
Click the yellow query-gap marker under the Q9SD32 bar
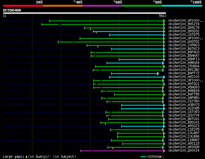(96, 33)
